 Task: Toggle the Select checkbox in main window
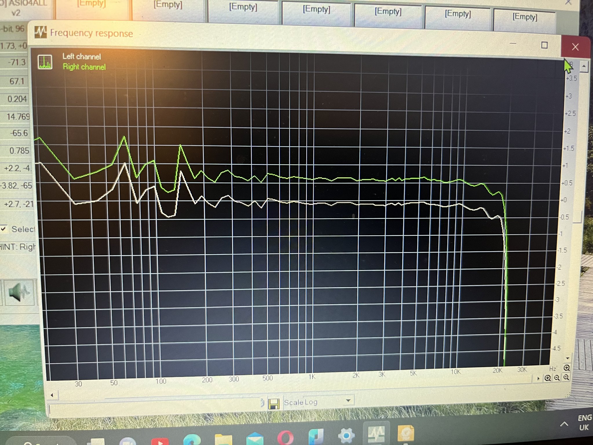pyautogui.click(x=3, y=229)
